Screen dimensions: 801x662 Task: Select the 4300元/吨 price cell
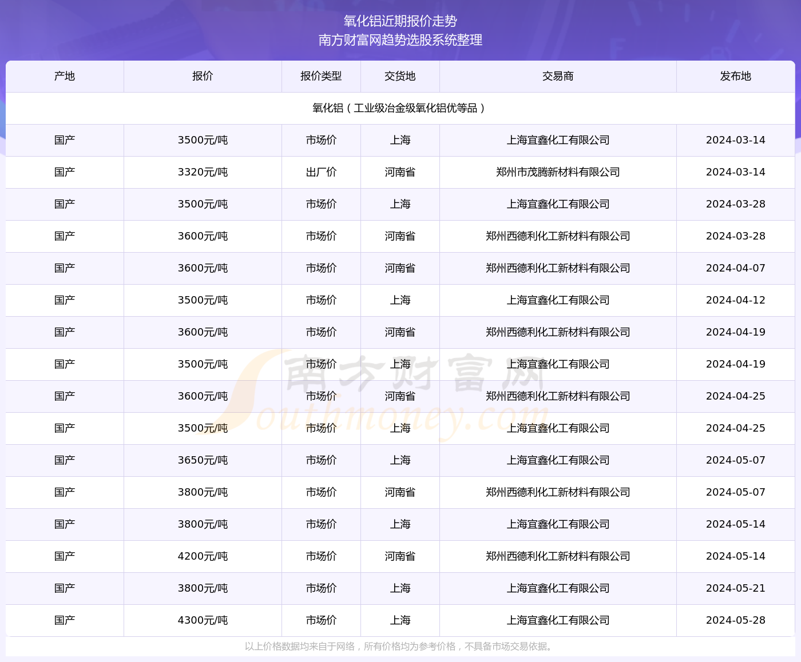(203, 620)
